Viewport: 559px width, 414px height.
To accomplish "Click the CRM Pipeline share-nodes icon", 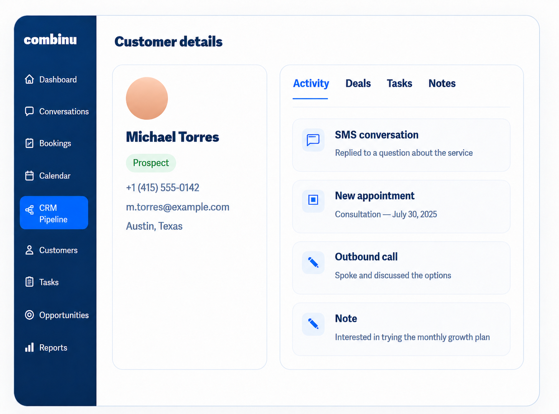I will click(x=29, y=210).
